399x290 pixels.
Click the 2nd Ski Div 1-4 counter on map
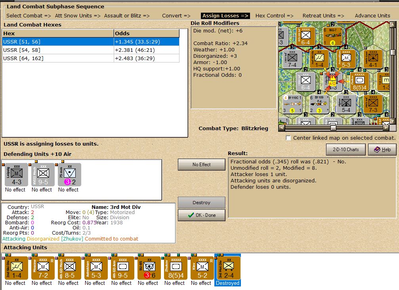tap(319, 59)
